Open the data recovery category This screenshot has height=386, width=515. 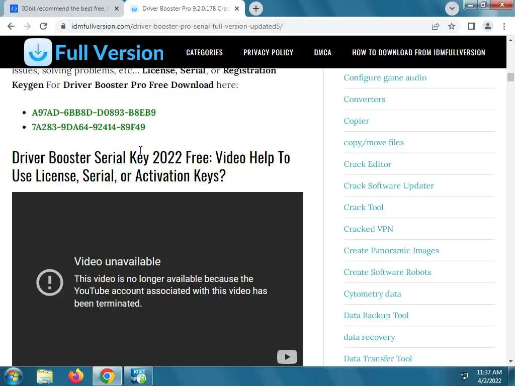click(x=369, y=337)
